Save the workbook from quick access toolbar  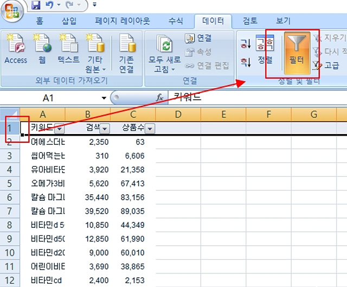[36, 5]
